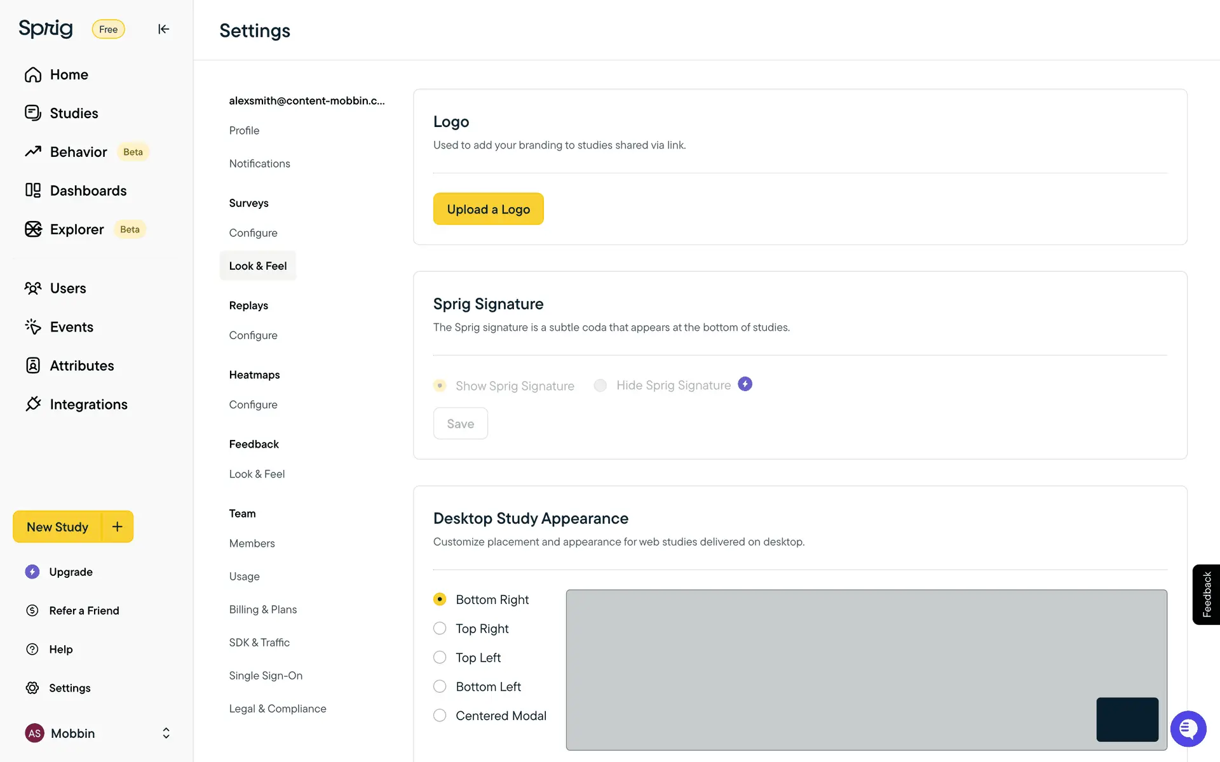Open New Study plus dropdown
This screenshot has width=1220, height=762.
(x=118, y=526)
